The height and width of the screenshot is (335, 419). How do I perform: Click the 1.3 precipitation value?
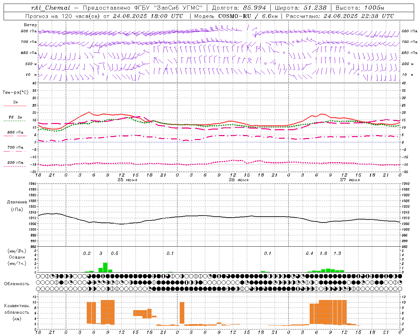click(x=337, y=254)
